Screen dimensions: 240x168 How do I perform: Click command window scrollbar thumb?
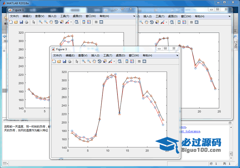[231, 154]
